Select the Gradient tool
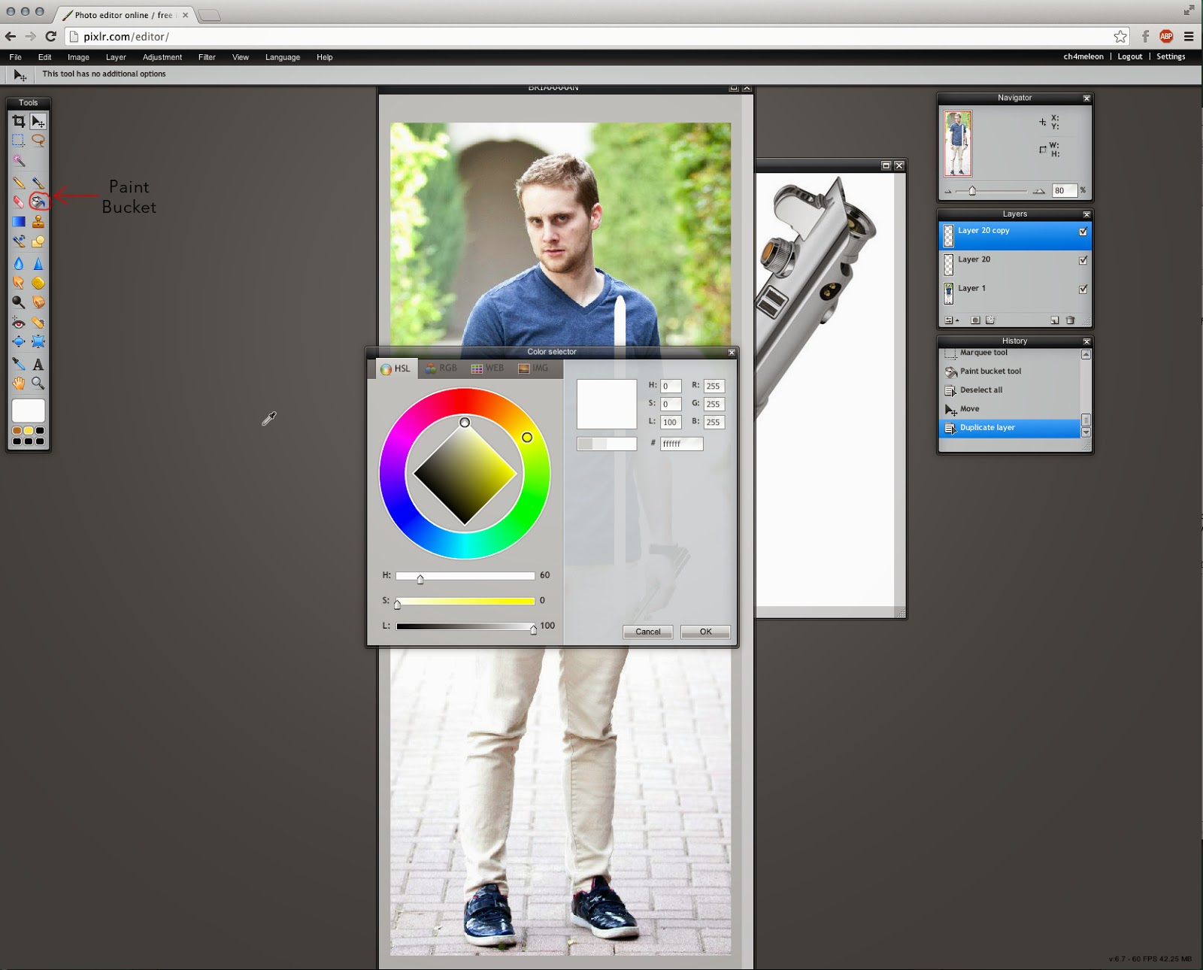 pos(19,222)
